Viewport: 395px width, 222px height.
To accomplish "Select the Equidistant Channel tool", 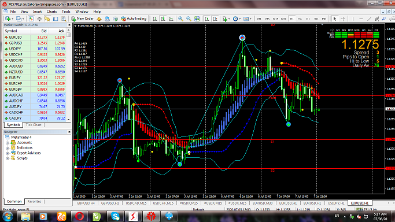I will click(376, 19).
